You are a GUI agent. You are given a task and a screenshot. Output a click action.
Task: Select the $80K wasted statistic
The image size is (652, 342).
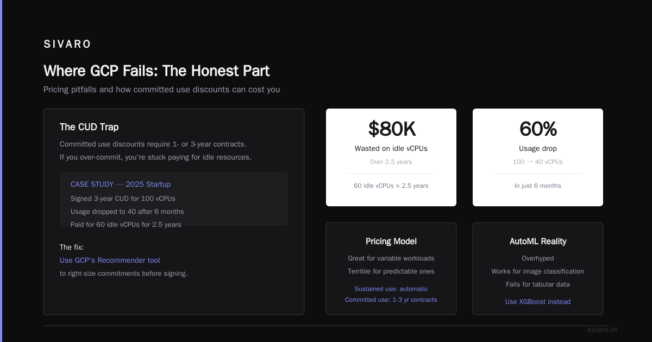(392, 129)
